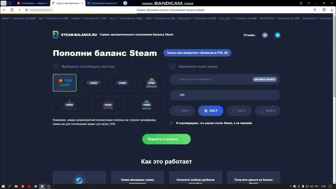Click the 'Оплатите любым удобным' card

196,178
